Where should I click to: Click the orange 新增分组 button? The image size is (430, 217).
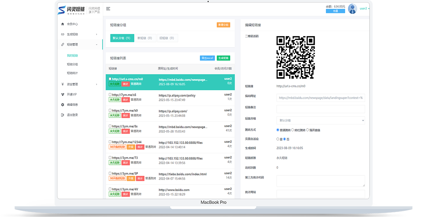(223, 25)
